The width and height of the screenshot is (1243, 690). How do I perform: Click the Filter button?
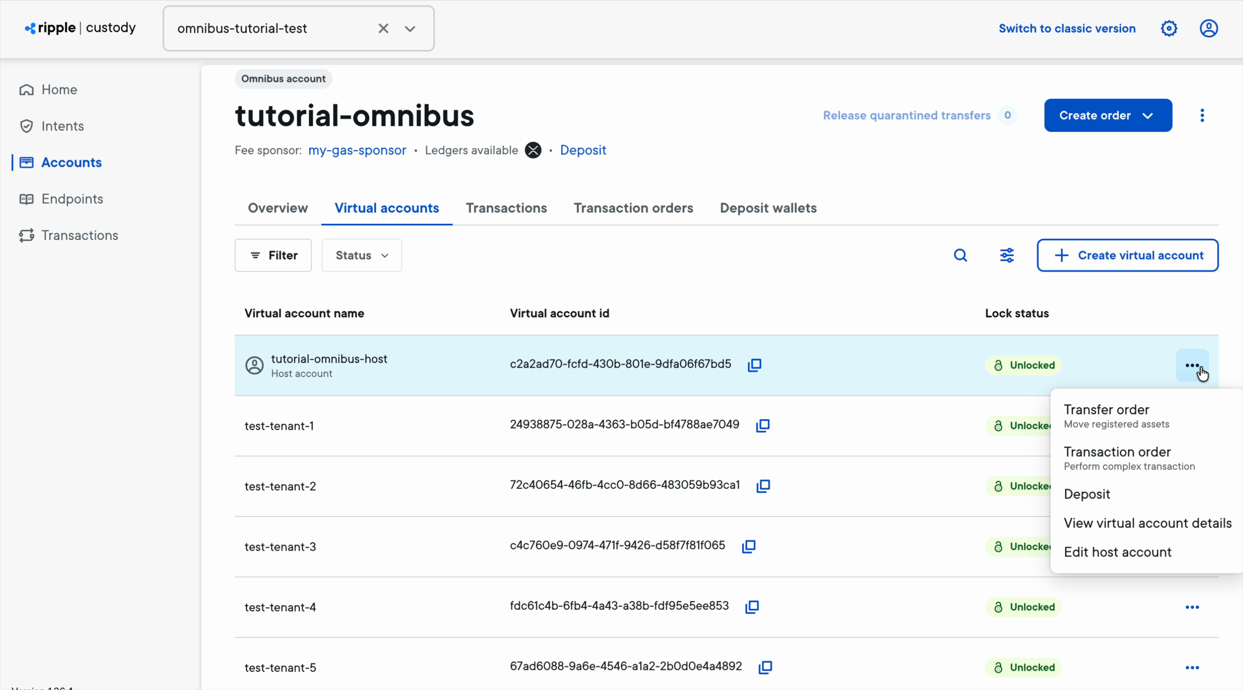pos(273,255)
